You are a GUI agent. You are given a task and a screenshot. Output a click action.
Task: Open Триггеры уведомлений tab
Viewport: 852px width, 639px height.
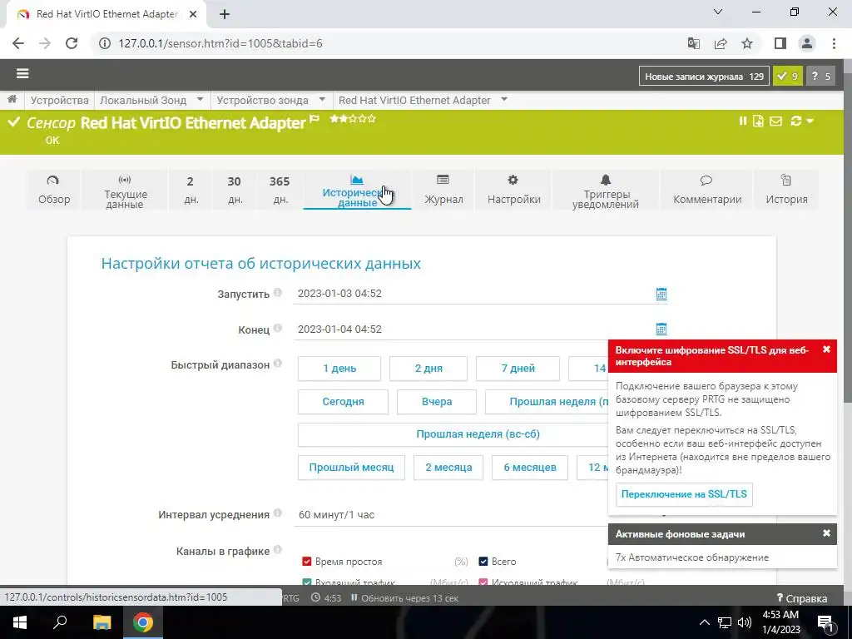pyautogui.click(x=606, y=190)
